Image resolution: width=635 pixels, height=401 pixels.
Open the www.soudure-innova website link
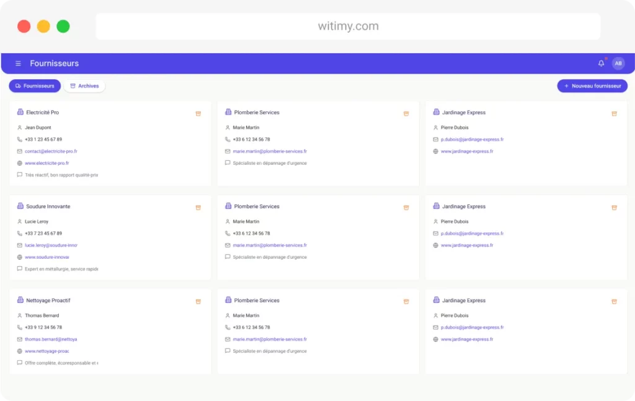click(x=47, y=257)
